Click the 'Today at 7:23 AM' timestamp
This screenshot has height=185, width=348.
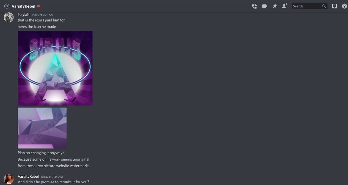[x=42, y=15]
